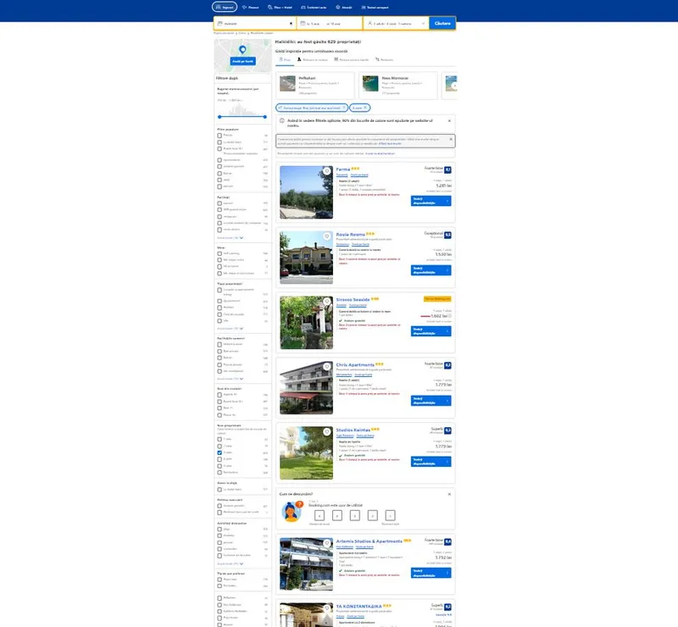Open the Chris Apartments title link
This screenshot has width=678, height=627.
tap(355, 365)
